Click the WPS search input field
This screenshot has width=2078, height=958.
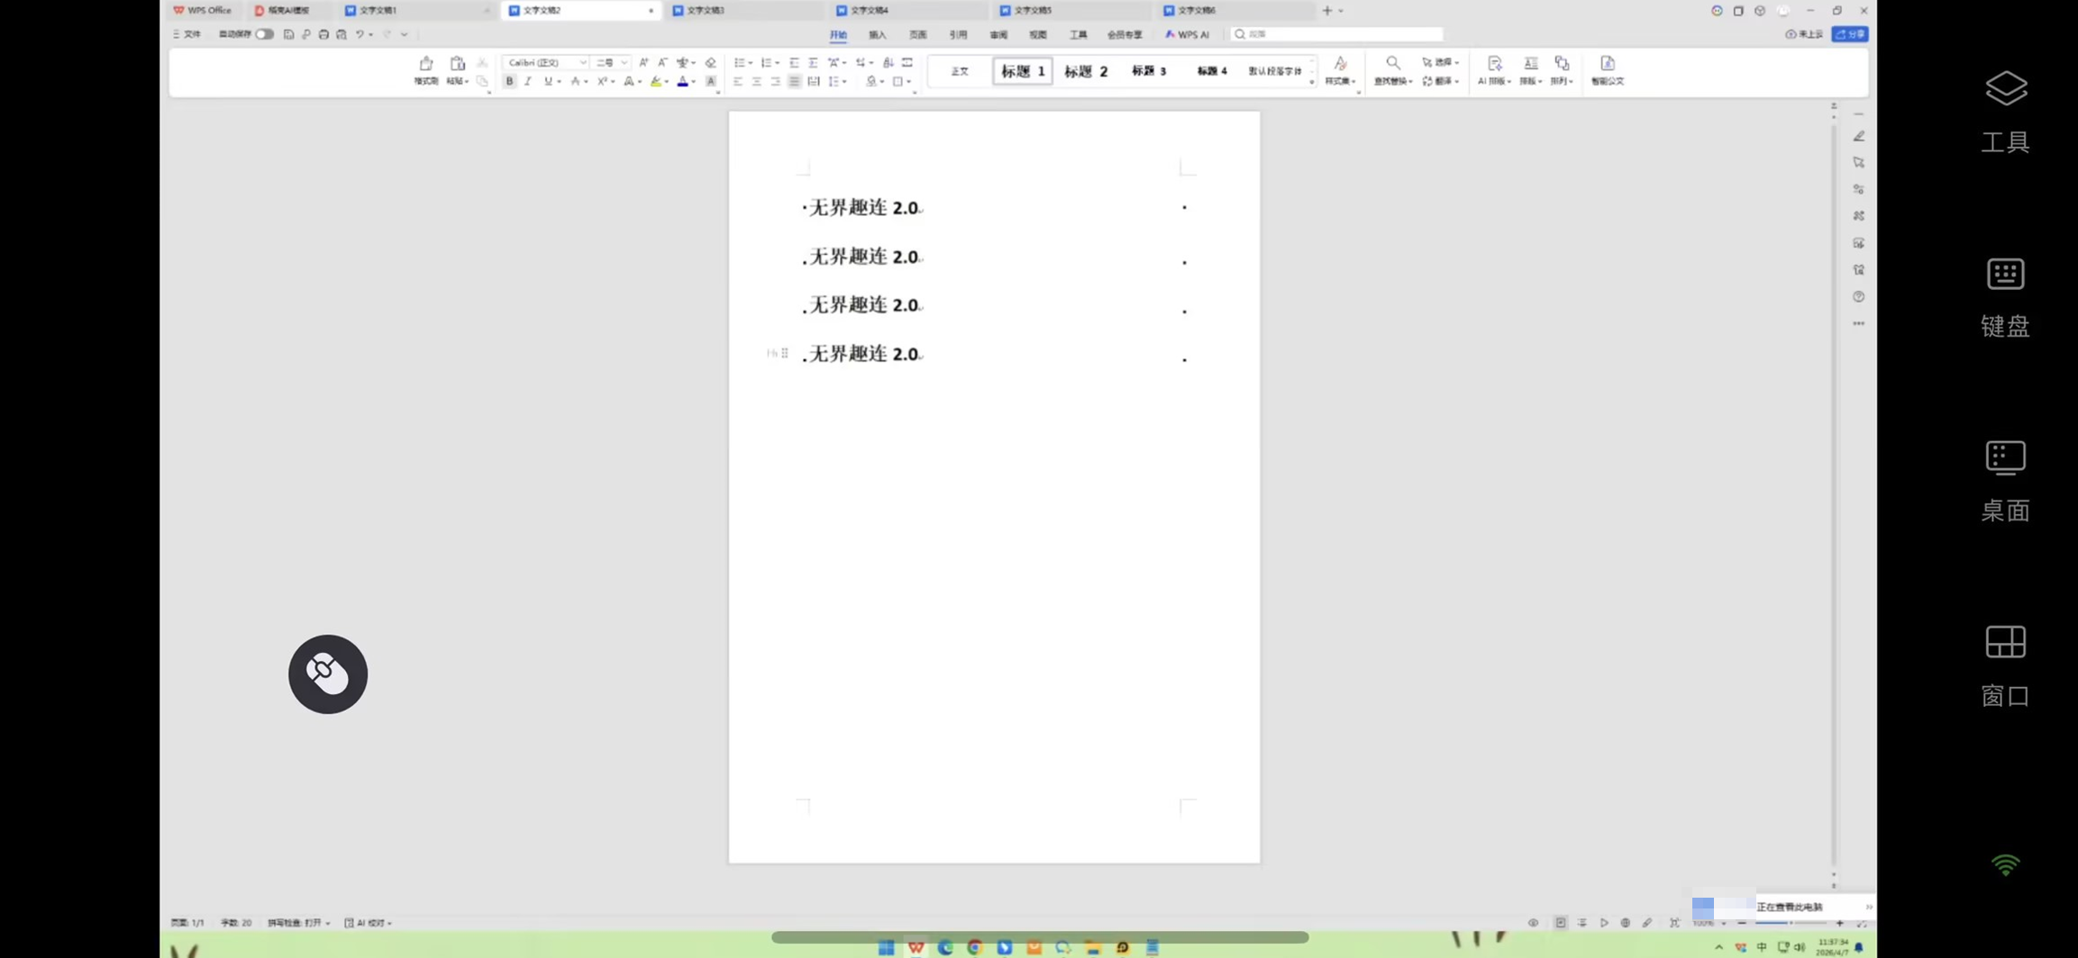tap(1337, 34)
